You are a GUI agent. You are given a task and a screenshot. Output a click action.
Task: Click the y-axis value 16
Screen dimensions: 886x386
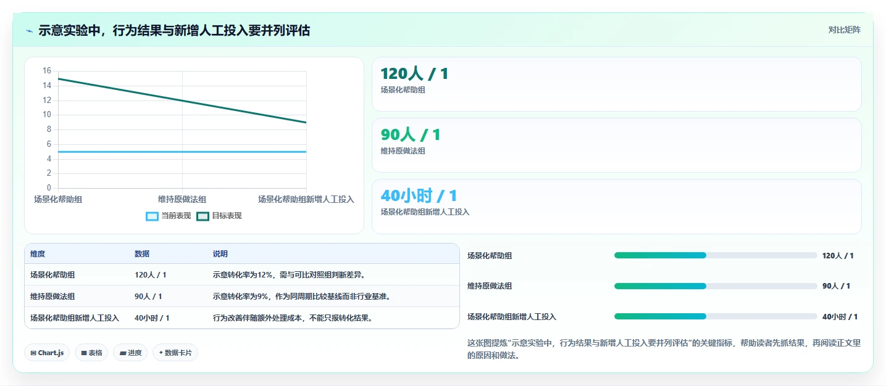click(x=47, y=71)
